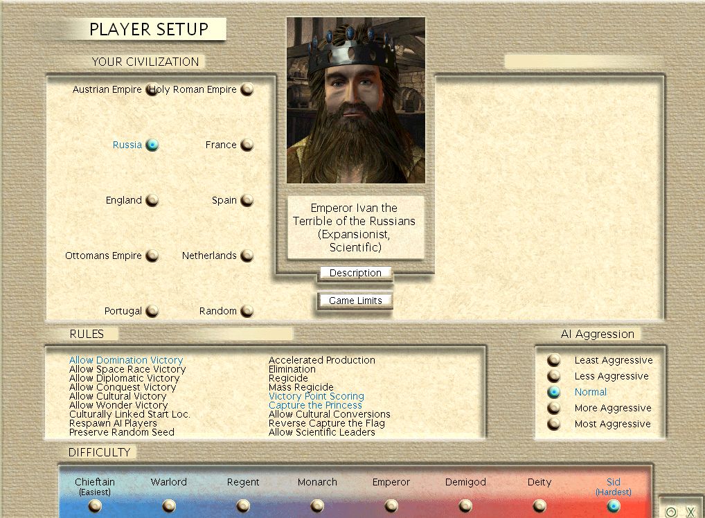This screenshot has height=518, width=705.
Task: Select Normal AI aggression
Action: (554, 392)
